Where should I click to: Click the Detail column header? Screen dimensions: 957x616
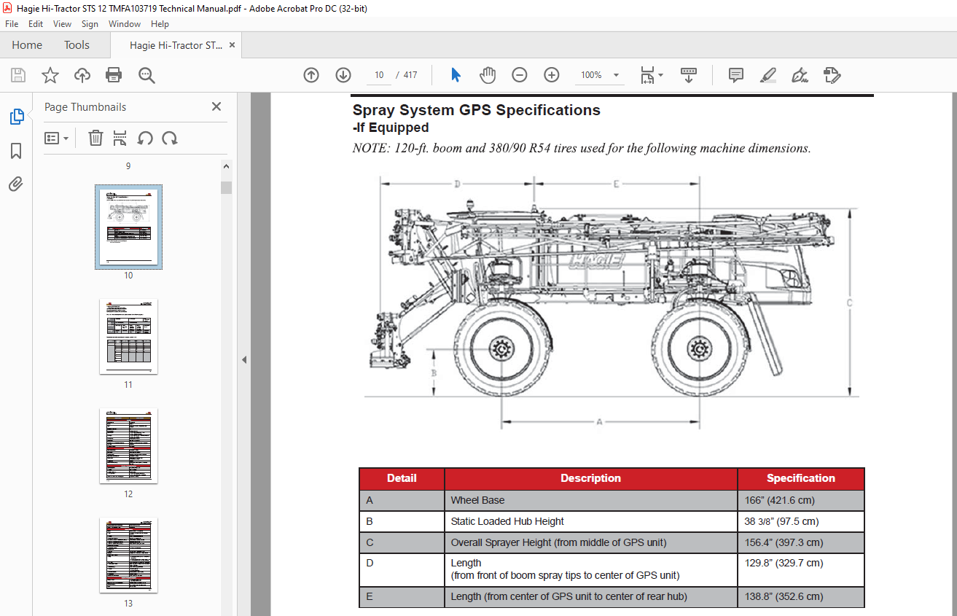click(x=402, y=478)
